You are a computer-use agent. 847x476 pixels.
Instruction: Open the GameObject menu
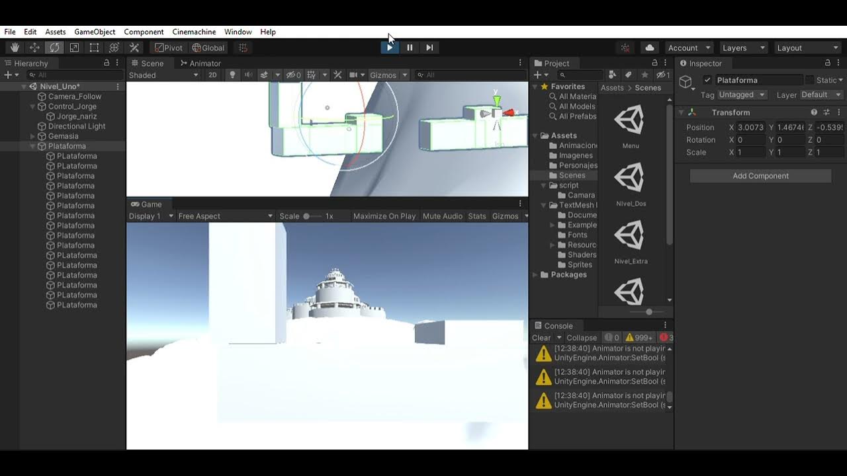coord(95,32)
